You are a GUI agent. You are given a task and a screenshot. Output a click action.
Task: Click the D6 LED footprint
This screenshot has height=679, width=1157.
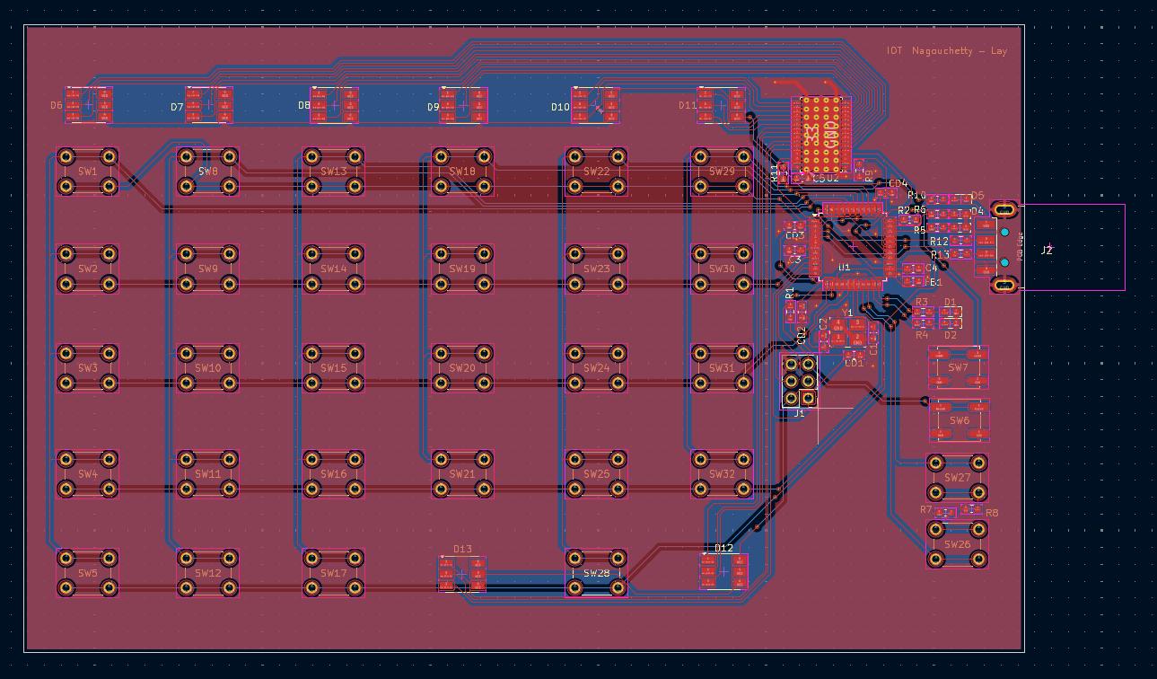[x=89, y=105]
